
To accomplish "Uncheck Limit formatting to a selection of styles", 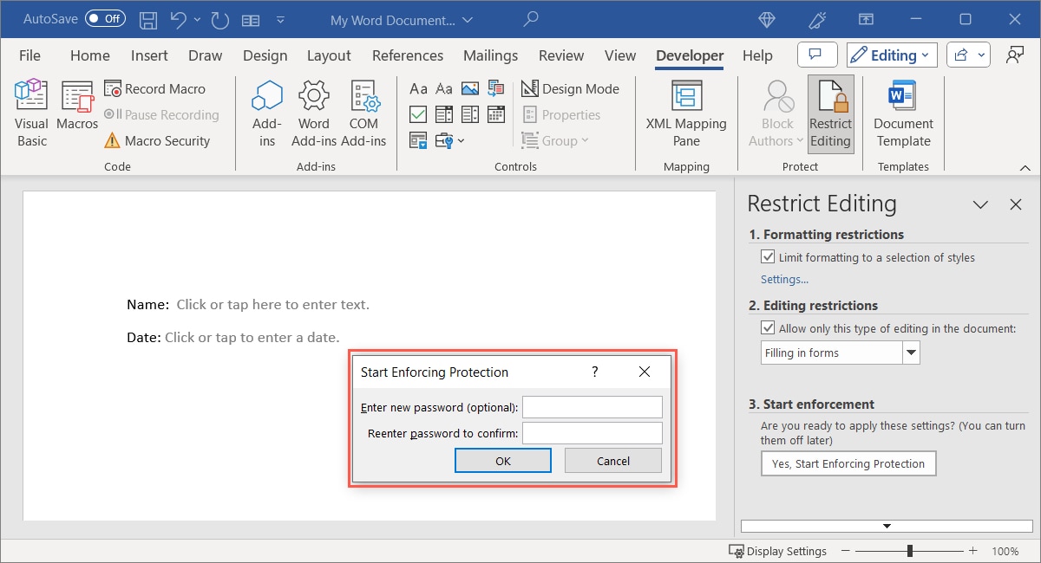I will pyautogui.click(x=769, y=256).
